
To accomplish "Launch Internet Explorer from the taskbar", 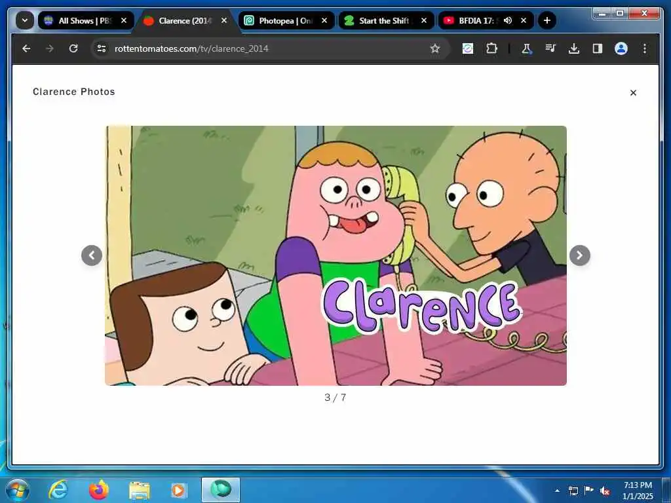I will [58, 490].
